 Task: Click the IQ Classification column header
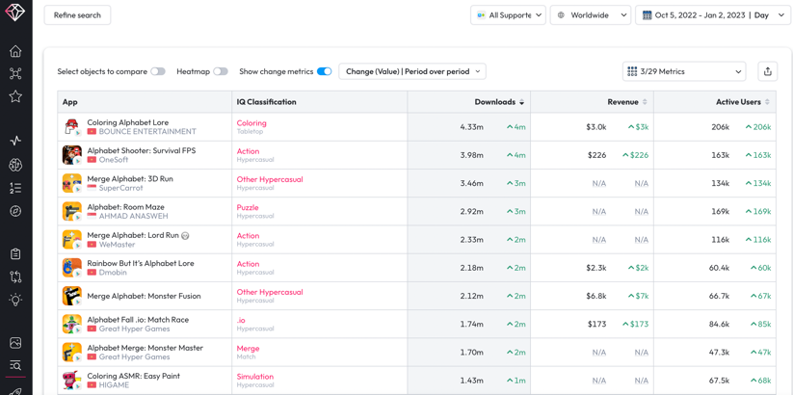pyautogui.click(x=266, y=102)
